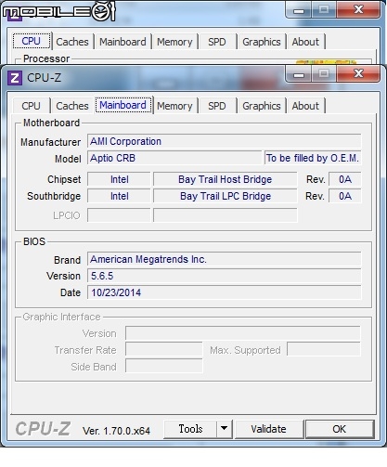The height and width of the screenshot is (467, 387).
Task: Minimize the back CPU-Z window
Action: (299, 10)
